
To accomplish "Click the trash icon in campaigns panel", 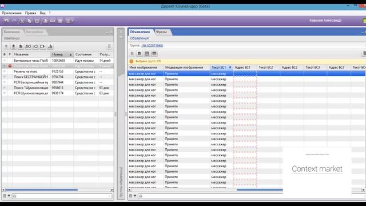I will (x=109, y=46).
